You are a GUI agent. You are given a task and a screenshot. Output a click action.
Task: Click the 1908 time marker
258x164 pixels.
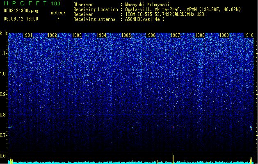(x=200, y=35)
